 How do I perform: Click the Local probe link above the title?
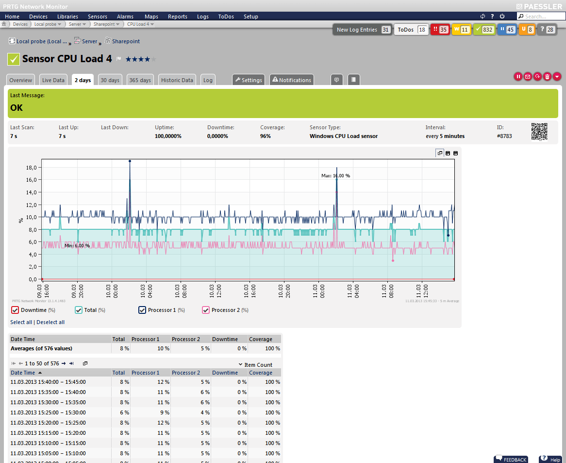coord(42,41)
